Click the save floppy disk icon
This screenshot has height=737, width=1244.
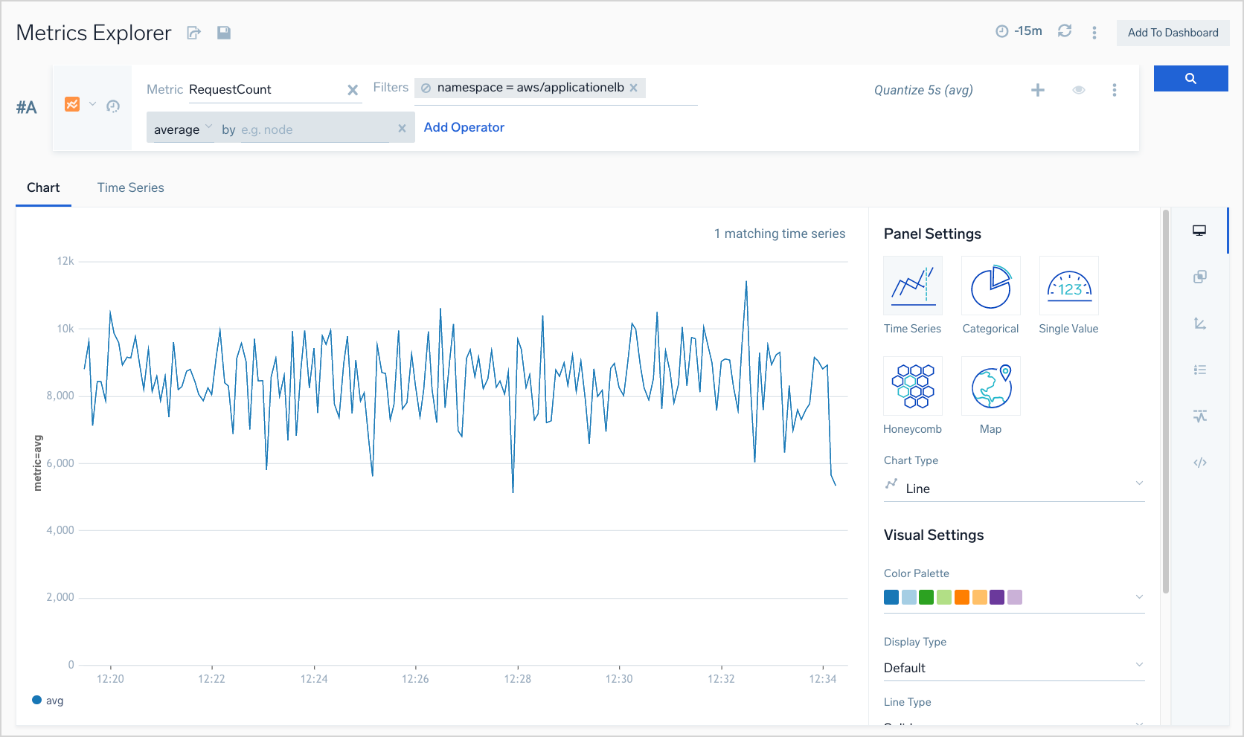pos(223,33)
